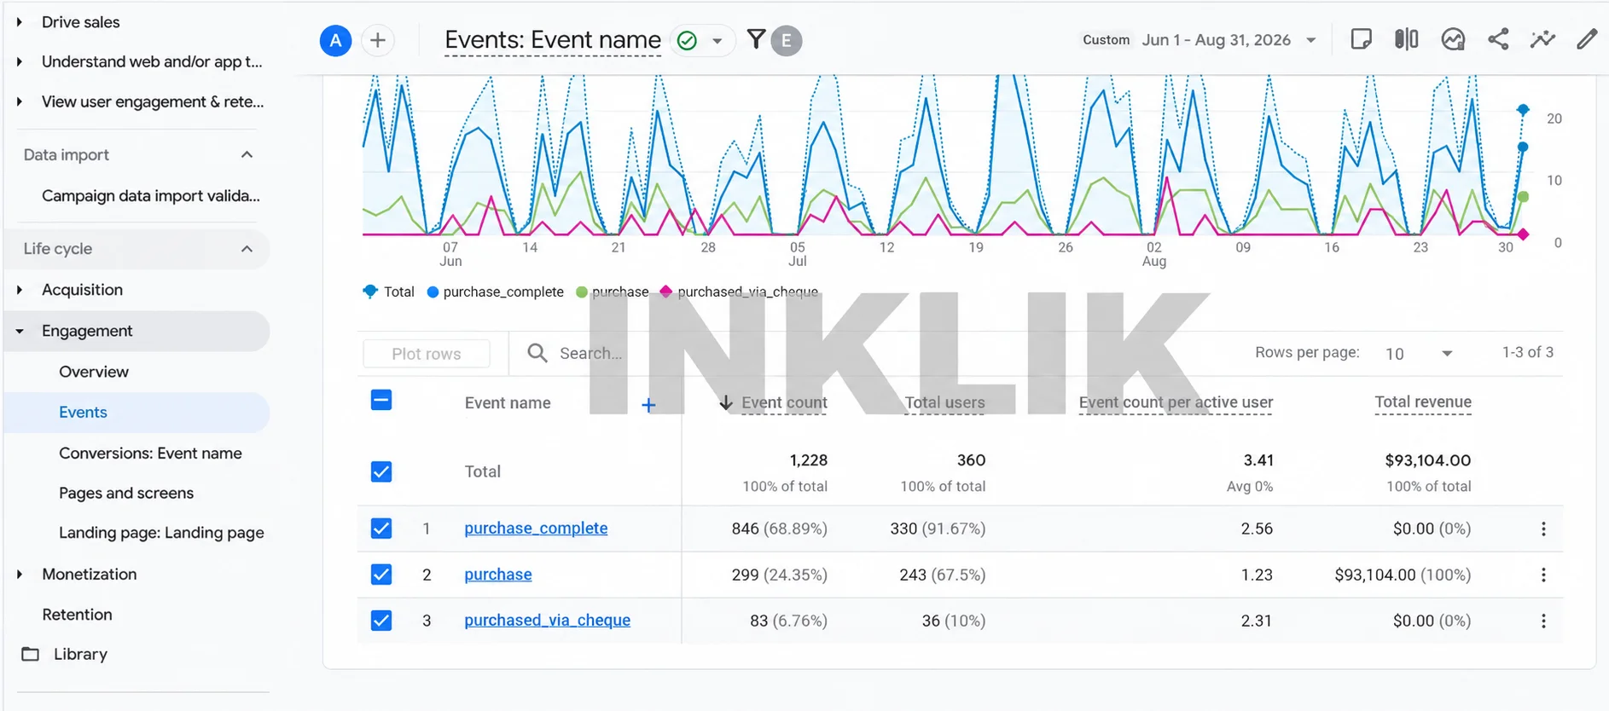
Task: Open the Engagement Overview report
Action: coord(94,372)
